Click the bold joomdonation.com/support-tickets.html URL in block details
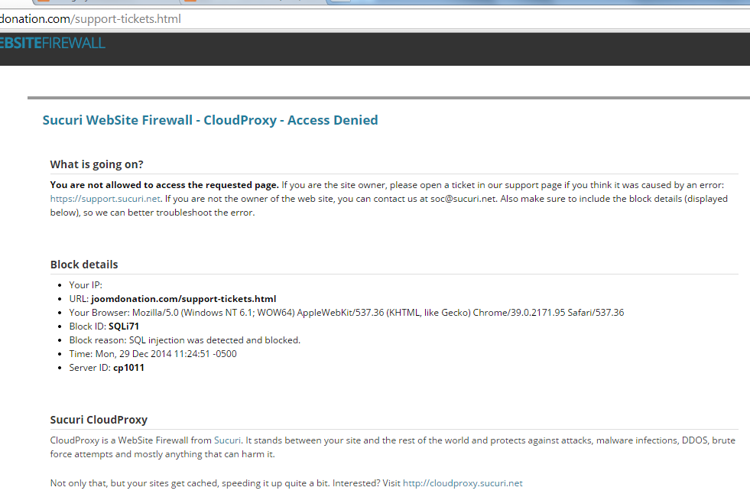Screen dimensions: 750x497 click(x=183, y=299)
